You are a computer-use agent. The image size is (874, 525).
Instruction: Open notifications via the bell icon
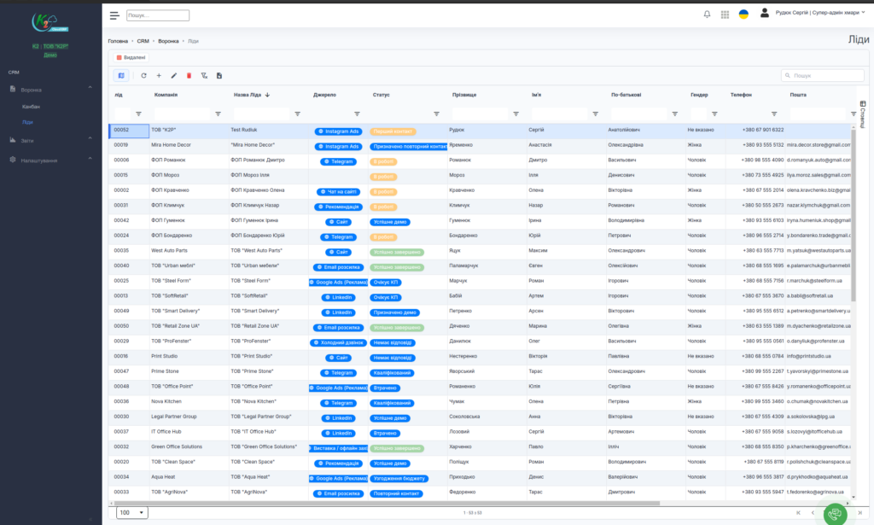[707, 15]
